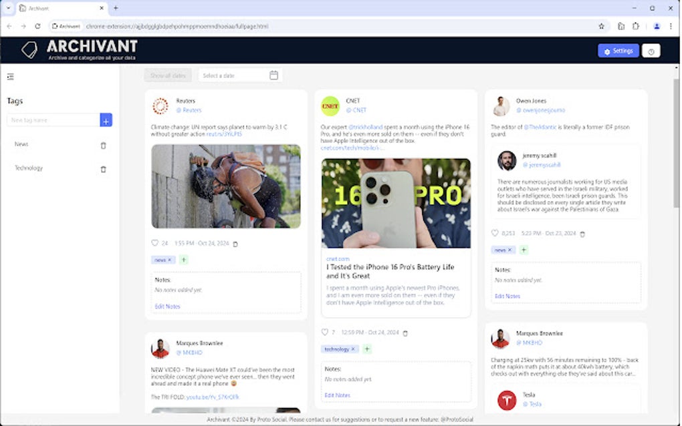This screenshot has height=426, width=682.
Task: Click the Marques Brownlee avatar on Huawei post
Action: (x=160, y=349)
